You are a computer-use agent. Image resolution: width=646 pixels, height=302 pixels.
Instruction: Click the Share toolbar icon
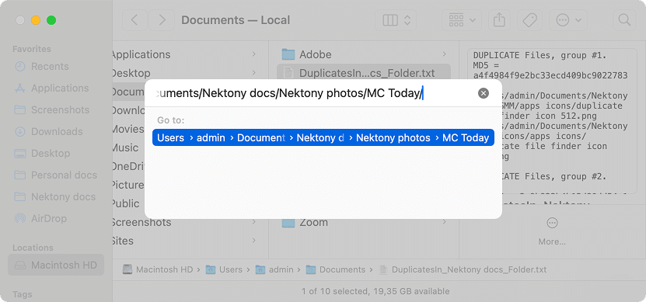[499, 20]
